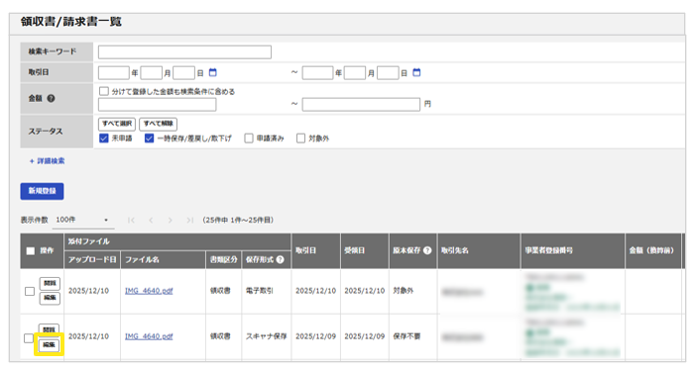Show the help tooltip next to 金額
Image resolution: width=694 pixels, height=370 pixels.
[x=51, y=99]
